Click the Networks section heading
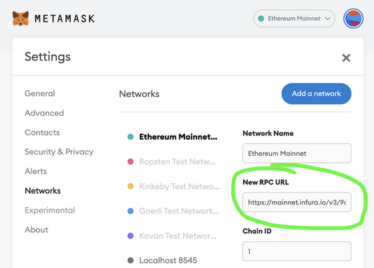Image resolution: width=374 pixels, height=268 pixels. pos(140,94)
